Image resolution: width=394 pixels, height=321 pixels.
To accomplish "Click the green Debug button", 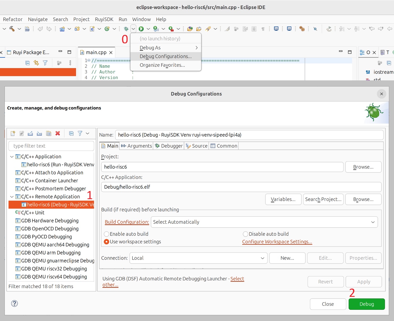I will (367, 304).
